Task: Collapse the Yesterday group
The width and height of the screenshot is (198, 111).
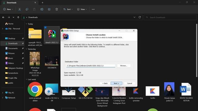Action: 27,49
